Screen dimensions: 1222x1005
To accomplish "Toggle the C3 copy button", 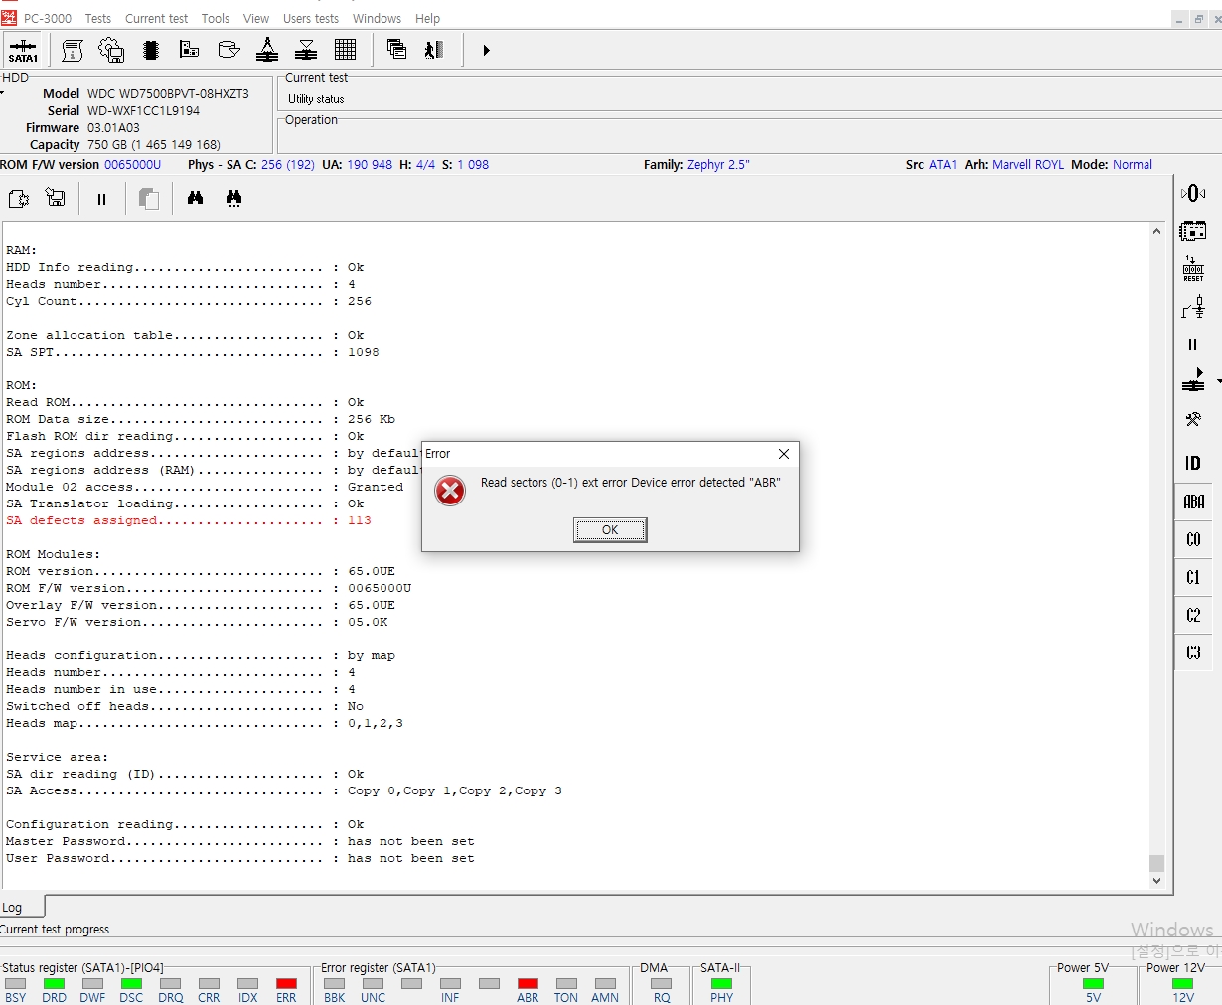I will click(x=1193, y=652).
